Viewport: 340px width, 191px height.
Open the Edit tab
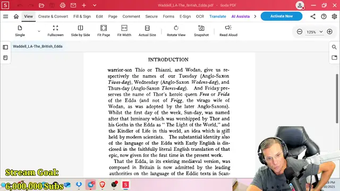coord(99,16)
